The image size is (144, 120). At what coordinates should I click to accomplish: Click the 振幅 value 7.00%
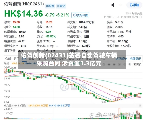pyautogui.click(x=119, y=27)
